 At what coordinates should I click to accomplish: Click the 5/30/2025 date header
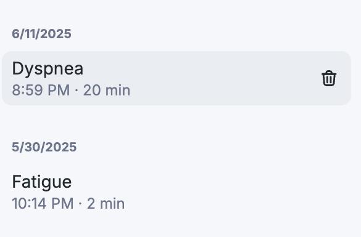[44, 147]
